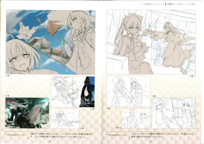Click the 8巻-1 caption label
The image size is (204, 144).
193,76
